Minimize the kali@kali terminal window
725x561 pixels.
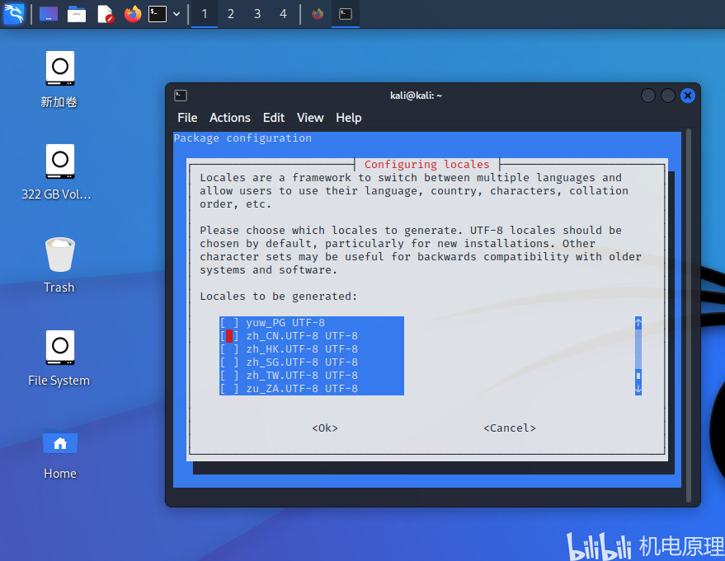[x=648, y=96]
